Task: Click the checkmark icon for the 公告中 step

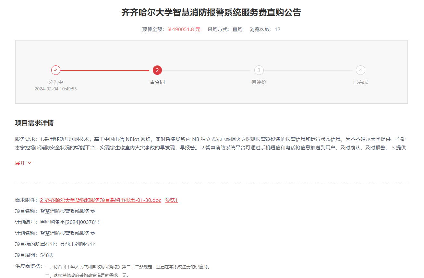Action: click(x=56, y=70)
